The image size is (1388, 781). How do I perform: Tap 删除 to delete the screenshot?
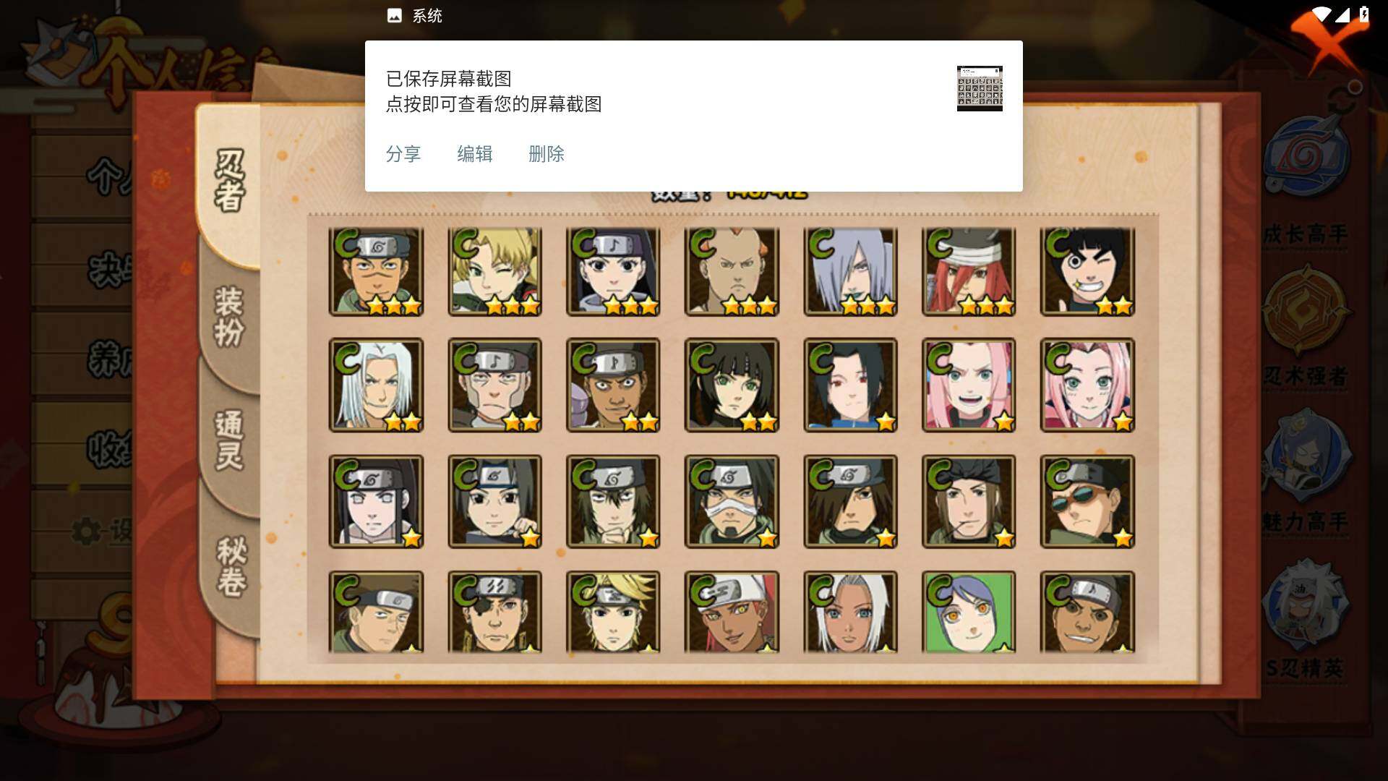(x=546, y=154)
